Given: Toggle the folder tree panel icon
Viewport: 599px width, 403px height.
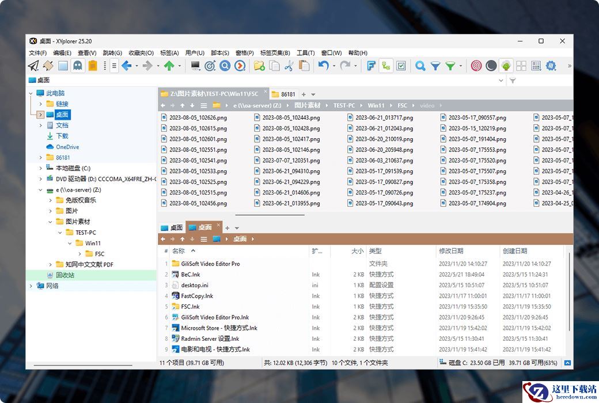Looking at the screenshot, I should coord(386,66).
